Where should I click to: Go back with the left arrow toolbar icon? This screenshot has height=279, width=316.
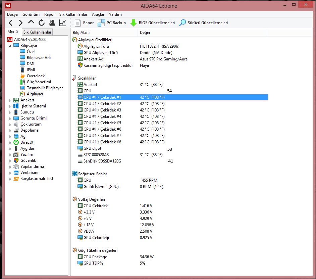click(11, 23)
